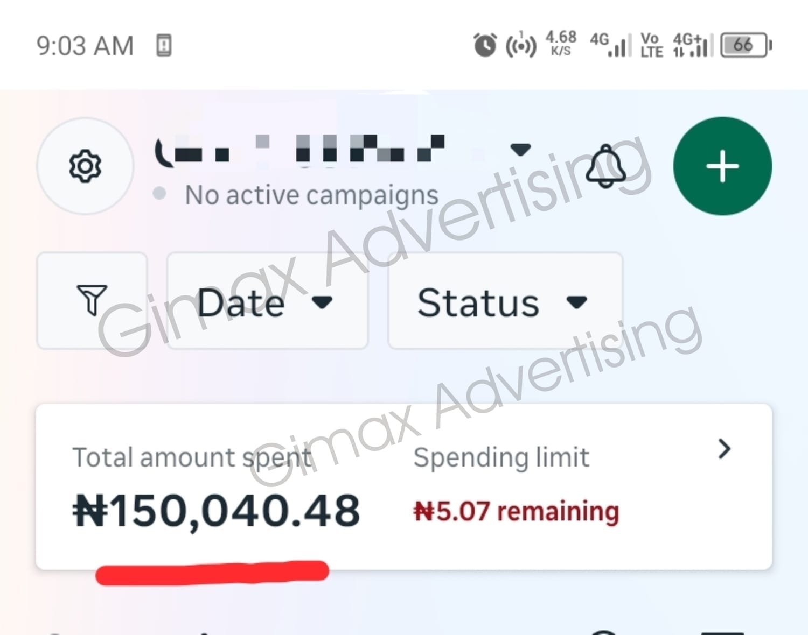The height and width of the screenshot is (635, 808).
Task: Tap the ₦5.07 remaining spending limit
Action: pos(516,511)
